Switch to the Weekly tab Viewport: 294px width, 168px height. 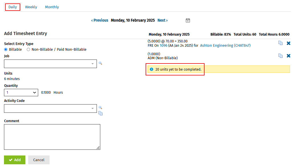(x=31, y=7)
